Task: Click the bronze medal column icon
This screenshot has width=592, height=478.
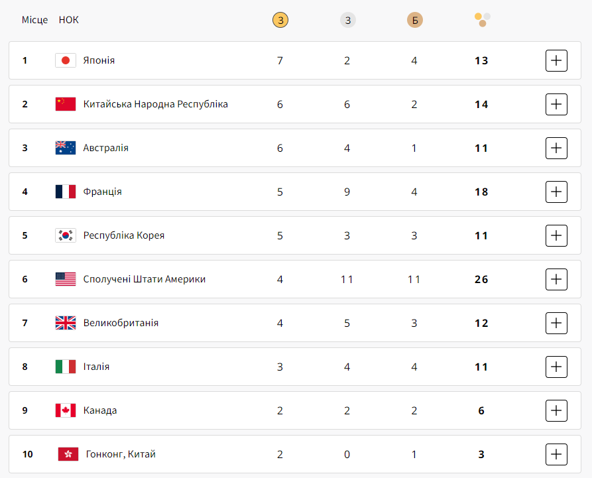Action: pyautogui.click(x=414, y=20)
